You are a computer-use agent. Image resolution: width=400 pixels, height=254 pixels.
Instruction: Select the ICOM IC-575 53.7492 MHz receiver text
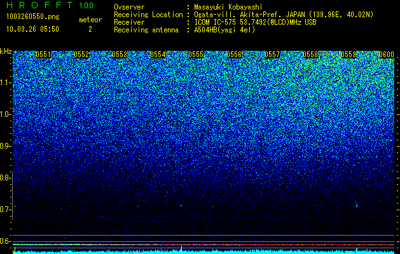pyautogui.click(x=255, y=22)
